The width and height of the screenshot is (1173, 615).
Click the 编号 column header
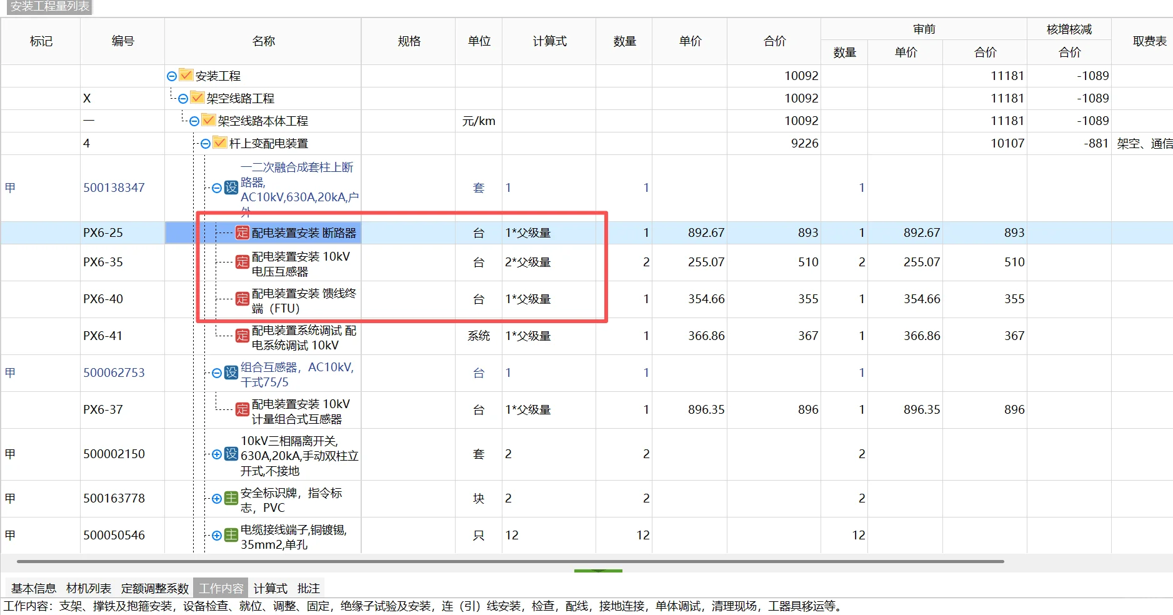123,41
